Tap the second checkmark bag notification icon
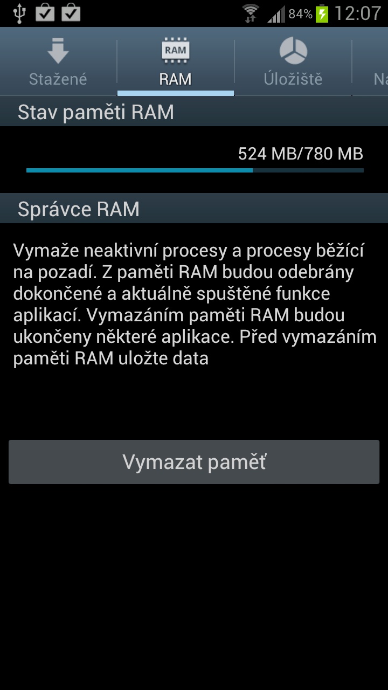The height and width of the screenshot is (690, 388). pos(71,13)
